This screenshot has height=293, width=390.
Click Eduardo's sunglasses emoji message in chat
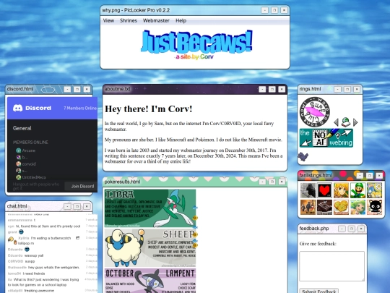[27, 249]
